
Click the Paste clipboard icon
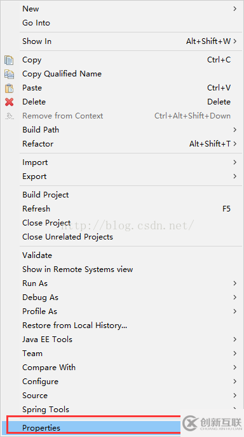[x=9, y=88]
